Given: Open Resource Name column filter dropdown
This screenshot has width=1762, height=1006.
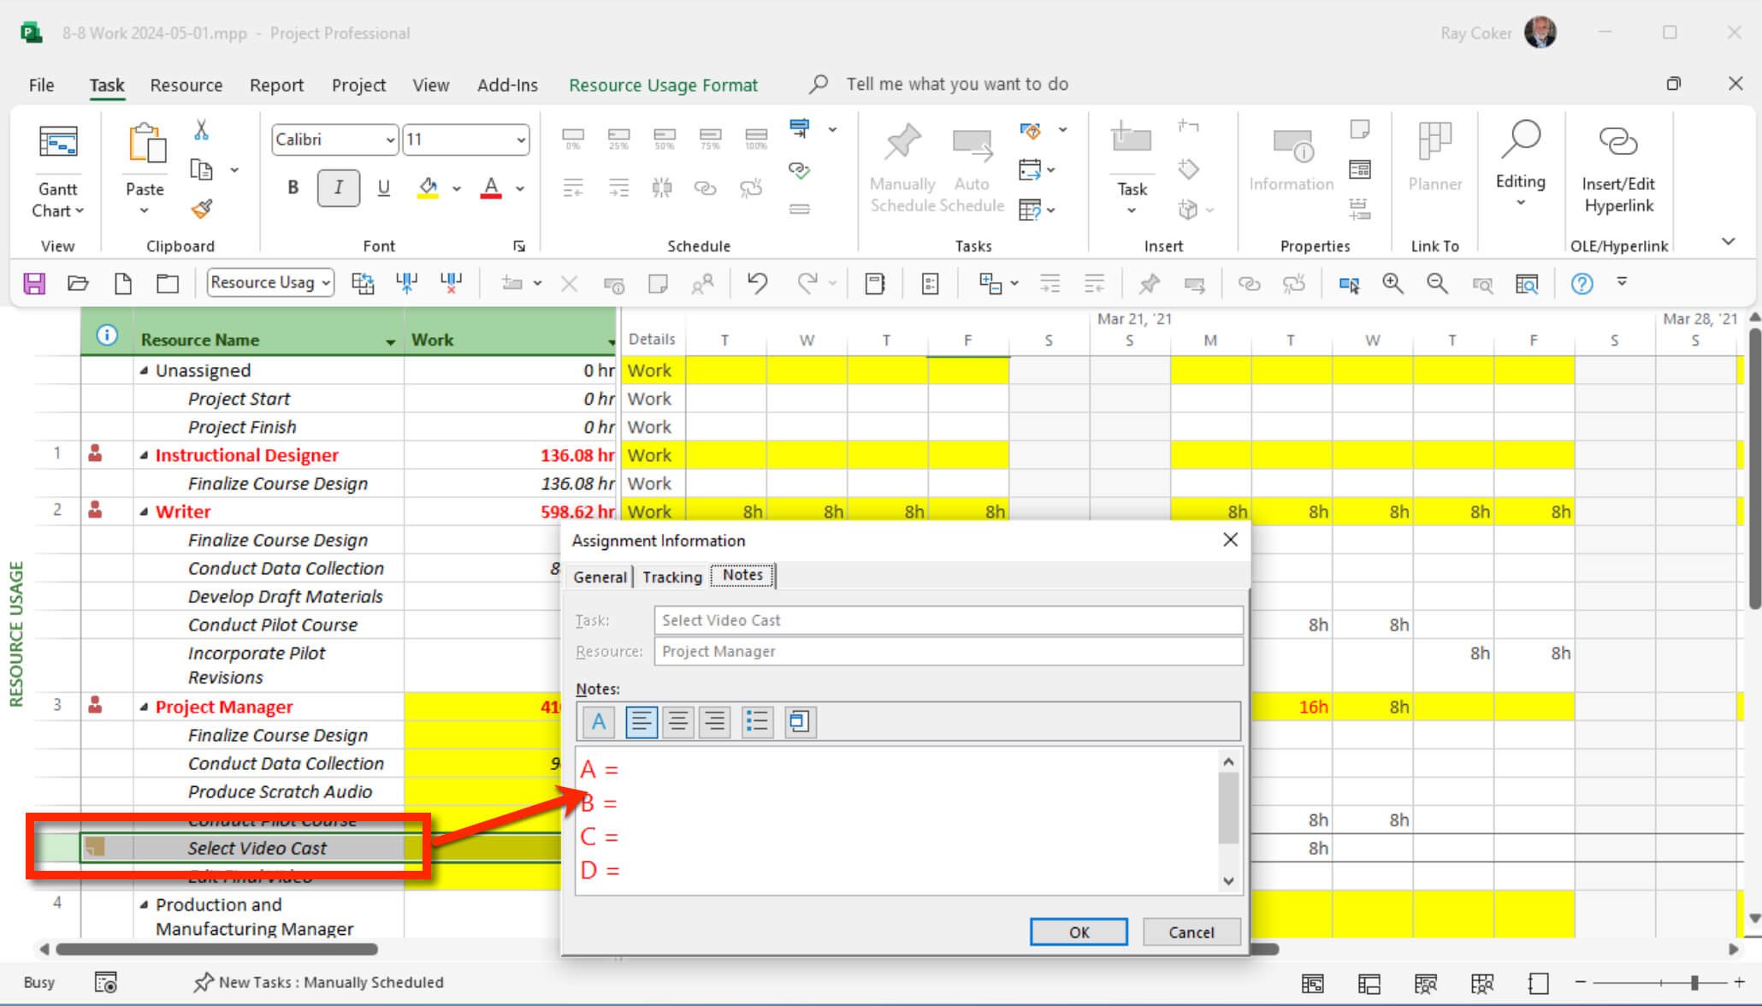Looking at the screenshot, I should pos(390,341).
